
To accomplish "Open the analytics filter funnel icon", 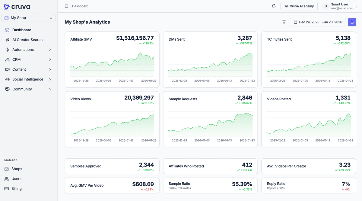I will tap(284, 22).
